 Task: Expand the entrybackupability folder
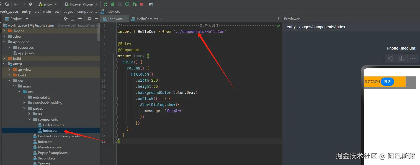[24, 103]
